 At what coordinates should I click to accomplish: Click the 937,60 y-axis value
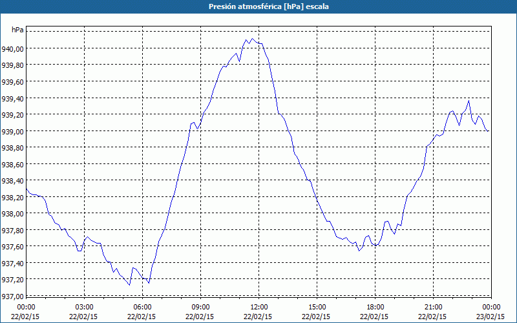(x=12, y=247)
